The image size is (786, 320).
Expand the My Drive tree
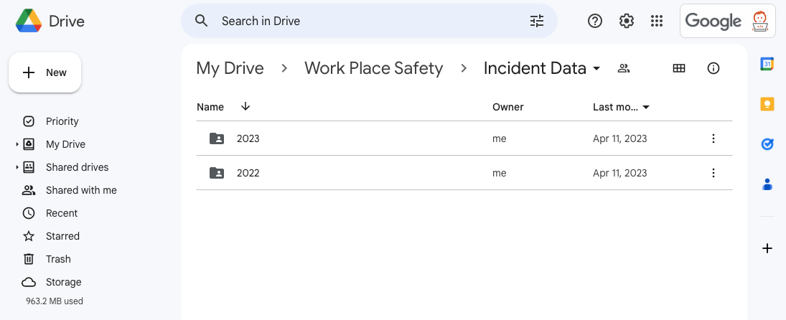point(17,144)
